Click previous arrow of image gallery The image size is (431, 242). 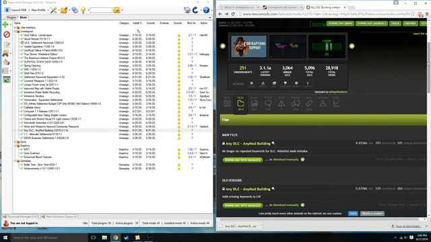[223, 46]
